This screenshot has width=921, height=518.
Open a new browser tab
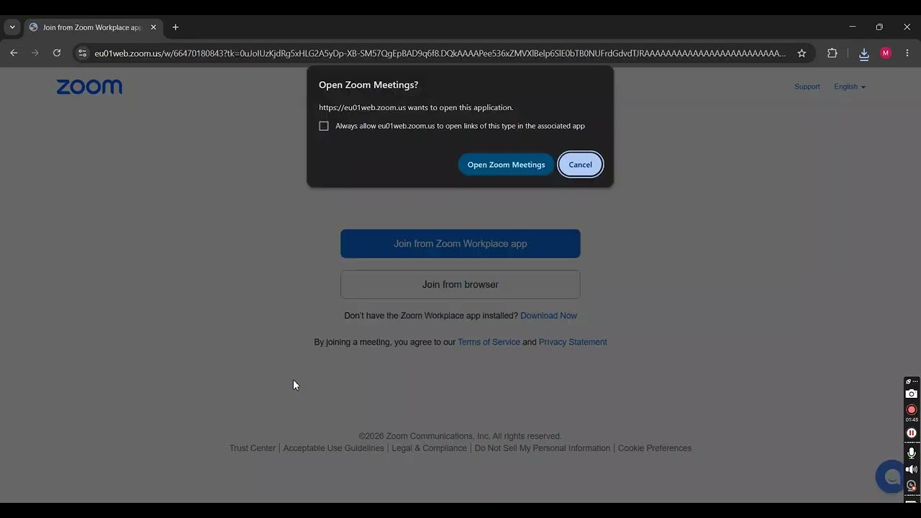(176, 27)
